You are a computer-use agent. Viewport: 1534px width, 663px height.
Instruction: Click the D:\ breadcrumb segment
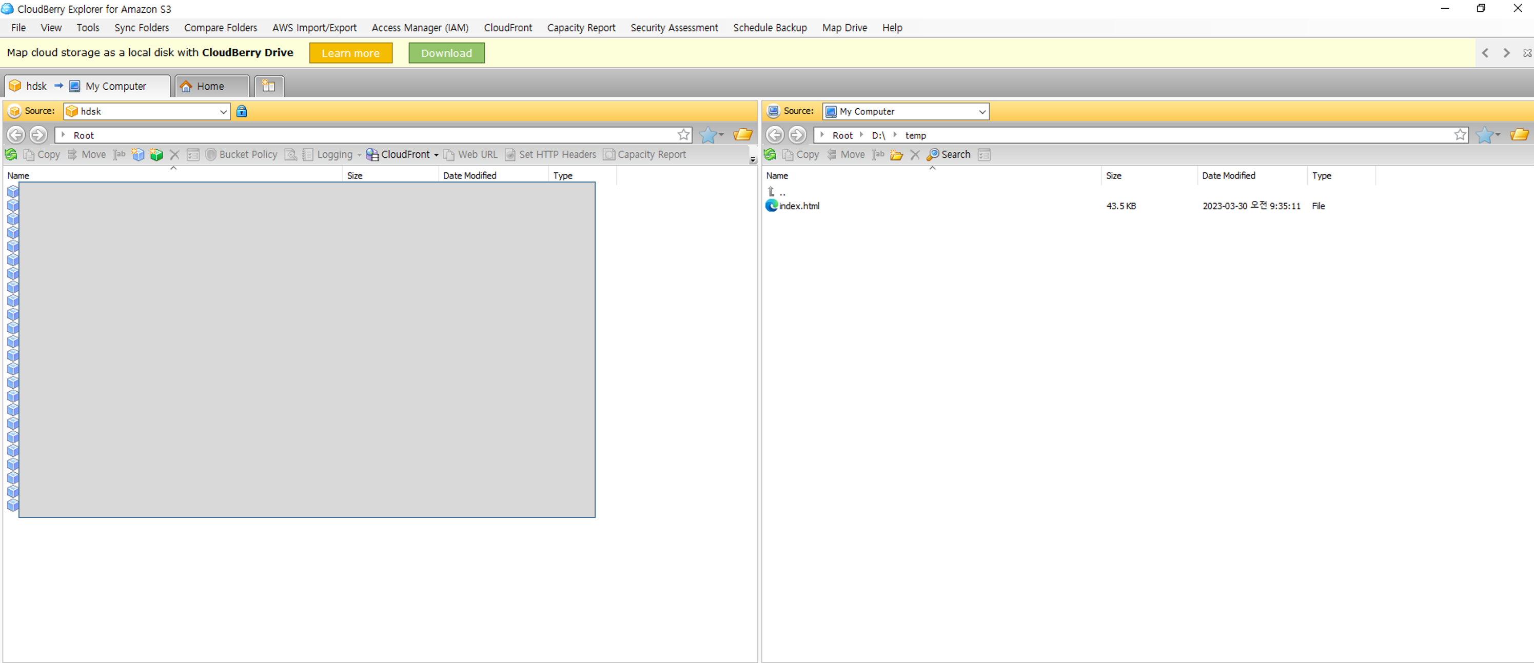[x=878, y=136]
